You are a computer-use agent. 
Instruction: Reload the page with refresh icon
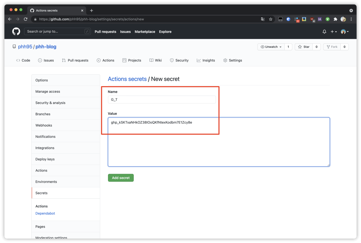25,19
